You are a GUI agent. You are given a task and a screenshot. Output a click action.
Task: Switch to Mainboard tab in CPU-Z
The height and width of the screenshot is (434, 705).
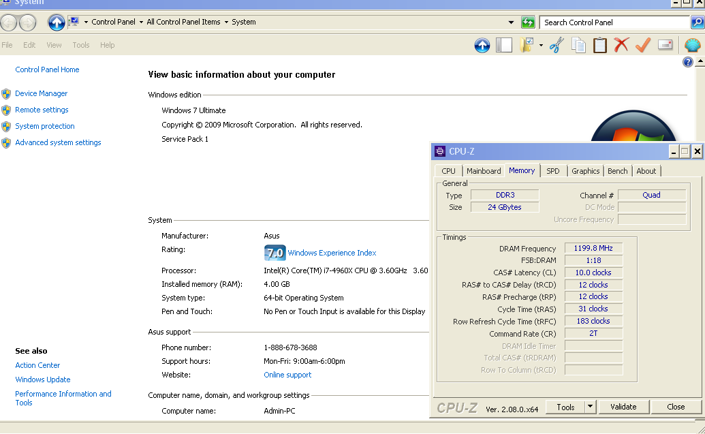pos(484,171)
